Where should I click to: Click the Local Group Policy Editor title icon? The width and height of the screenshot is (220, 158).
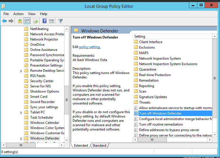pos(3,6)
